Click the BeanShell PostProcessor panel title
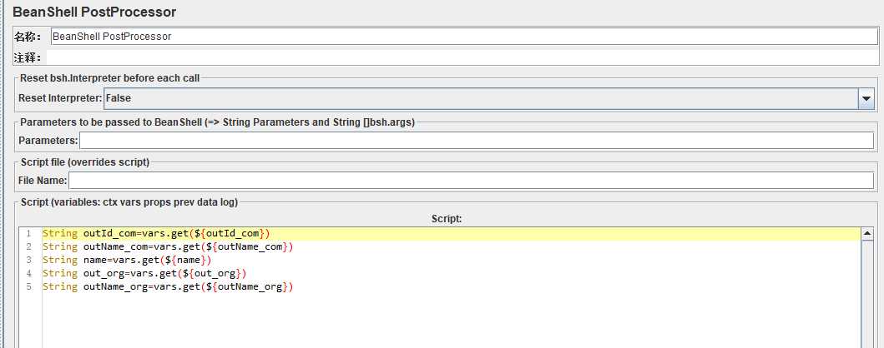Viewport: 884px width, 348px height. (94, 12)
